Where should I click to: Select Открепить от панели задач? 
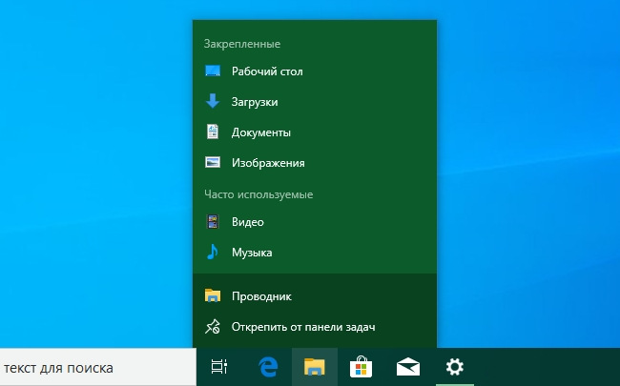tap(315, 327)
